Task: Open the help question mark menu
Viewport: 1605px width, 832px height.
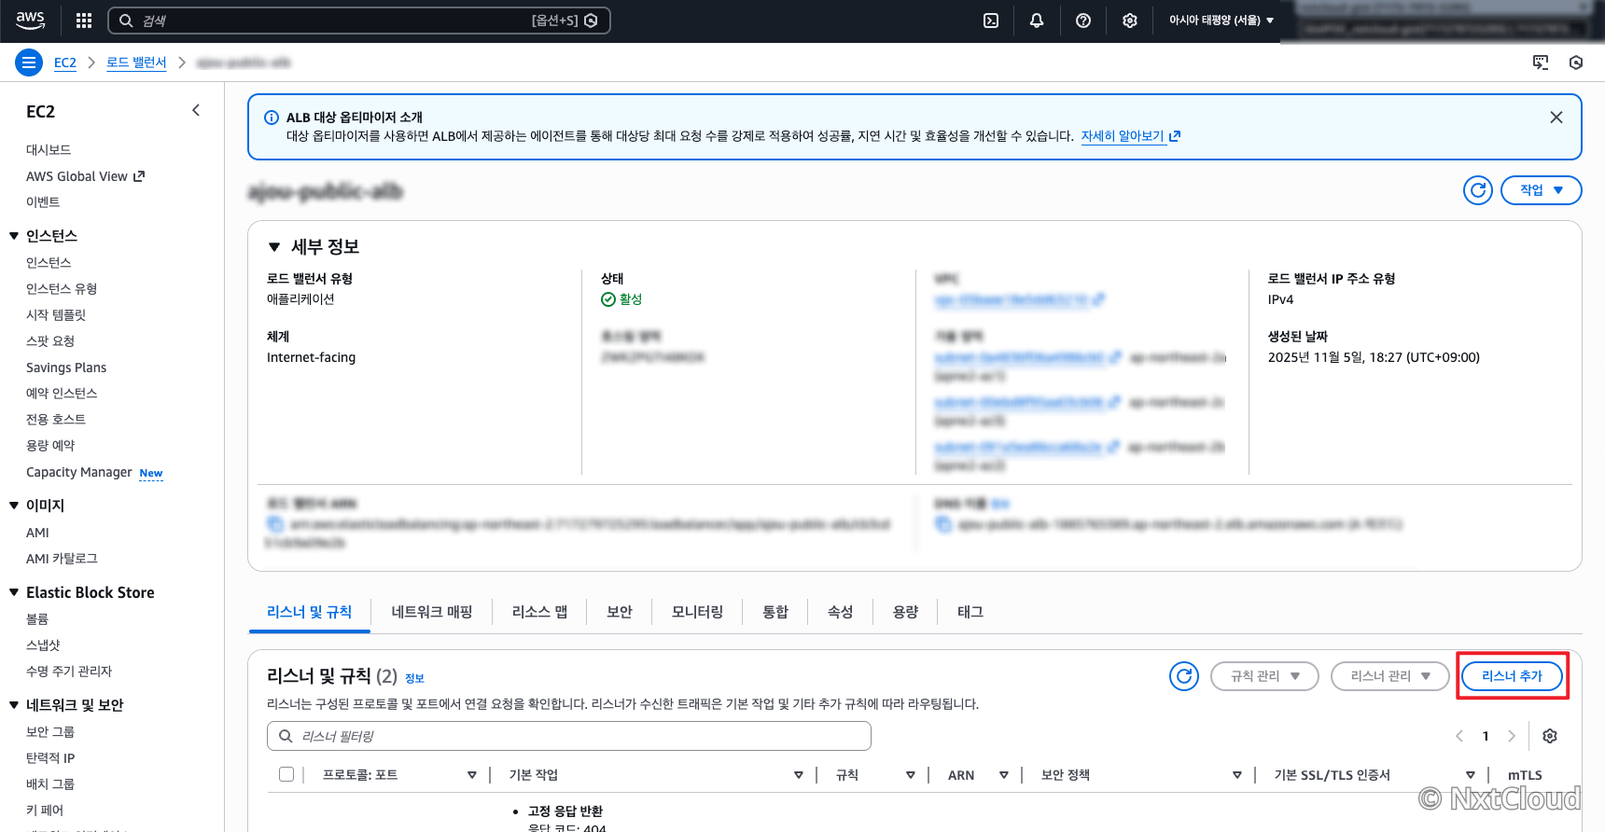Action: [1083, 21]
